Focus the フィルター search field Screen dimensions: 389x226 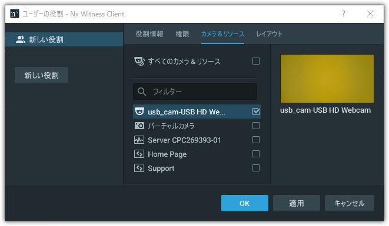click(x=195, y=92)
